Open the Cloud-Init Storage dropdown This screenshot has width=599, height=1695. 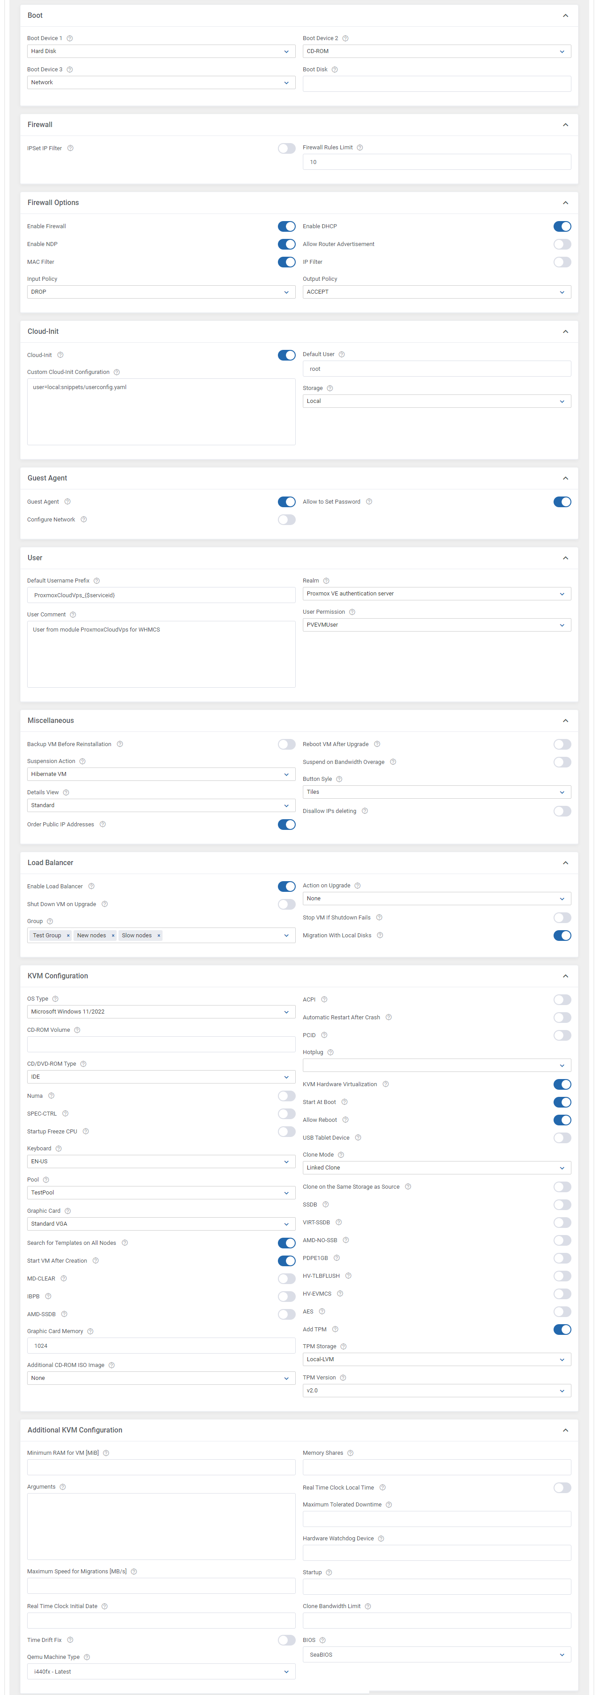tap(436, 401)
